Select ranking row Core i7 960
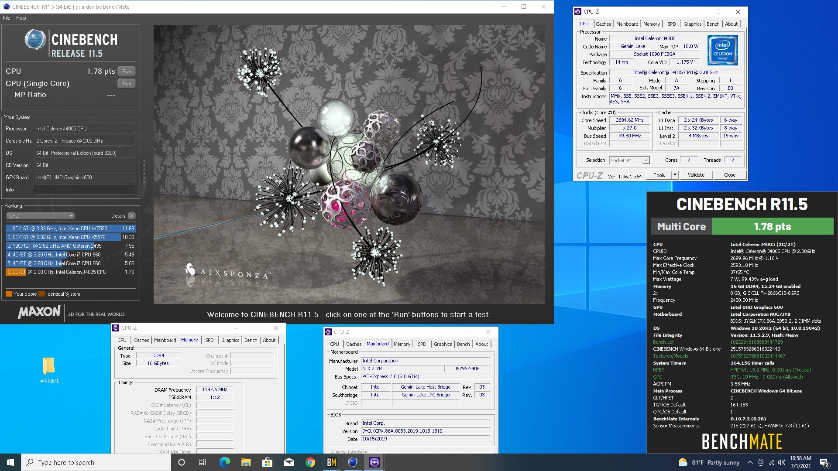838x471 pixels. [71, 255]
